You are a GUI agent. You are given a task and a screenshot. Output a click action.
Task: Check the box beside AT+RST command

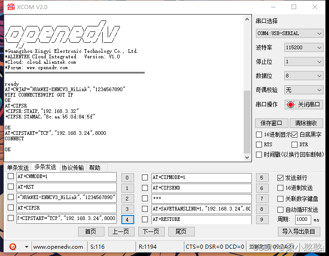pos(11,187)
